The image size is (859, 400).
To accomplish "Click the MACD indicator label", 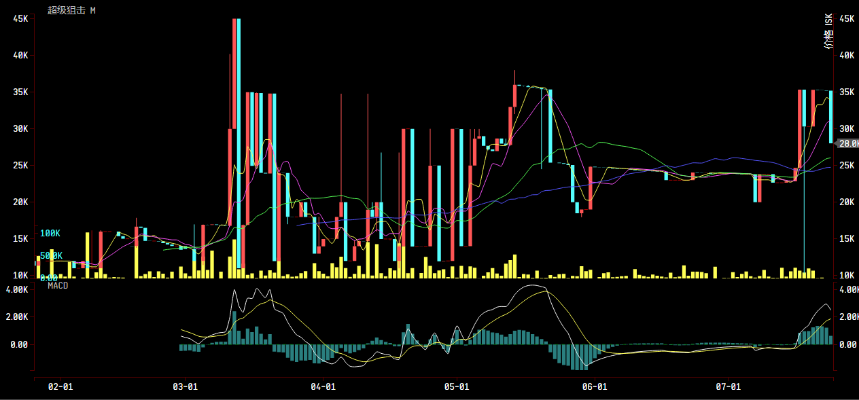I will [58, 286].
